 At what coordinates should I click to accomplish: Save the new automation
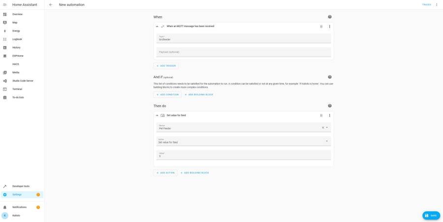pos(431,216)
